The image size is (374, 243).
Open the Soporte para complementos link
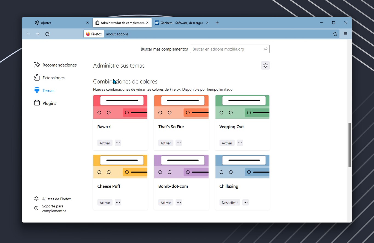click(54, 208)
